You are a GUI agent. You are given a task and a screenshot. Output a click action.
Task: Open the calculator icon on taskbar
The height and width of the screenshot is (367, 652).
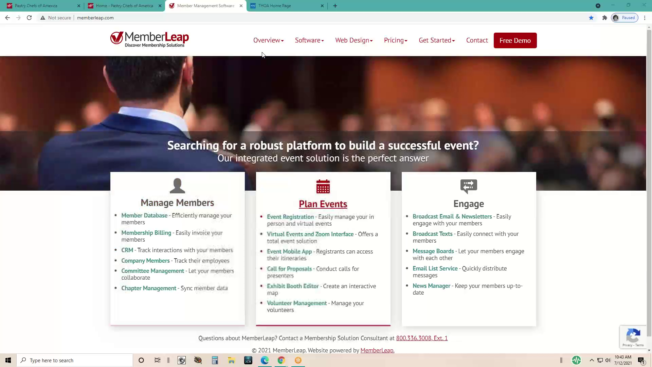click(215, 360)
